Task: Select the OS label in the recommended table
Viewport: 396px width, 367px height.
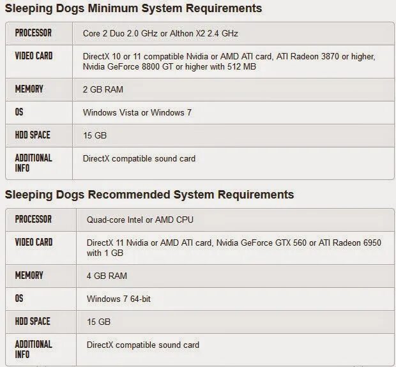Action: click(x=19, y=298)
